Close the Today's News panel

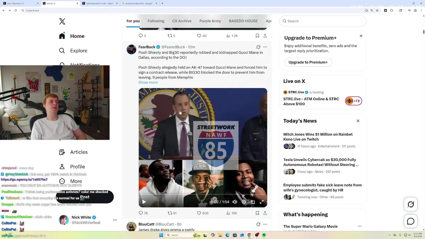pos(358,121)
